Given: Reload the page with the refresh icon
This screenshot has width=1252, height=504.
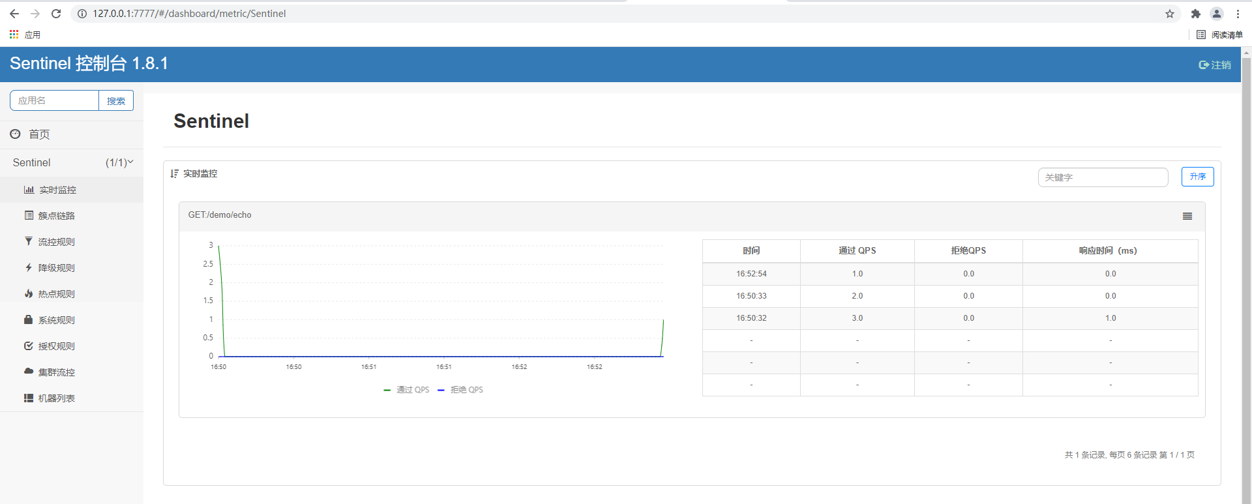Looking at the screenshot, I should pyautogui.click(x=56, y=14).
